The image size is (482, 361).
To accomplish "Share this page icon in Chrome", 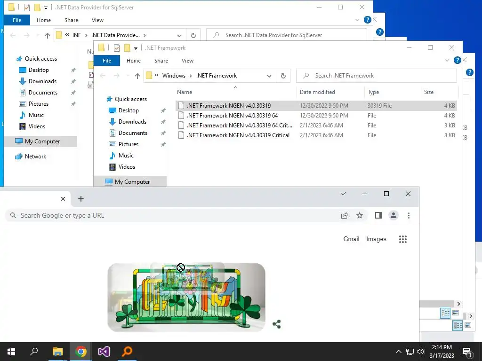I will [345, 215].
